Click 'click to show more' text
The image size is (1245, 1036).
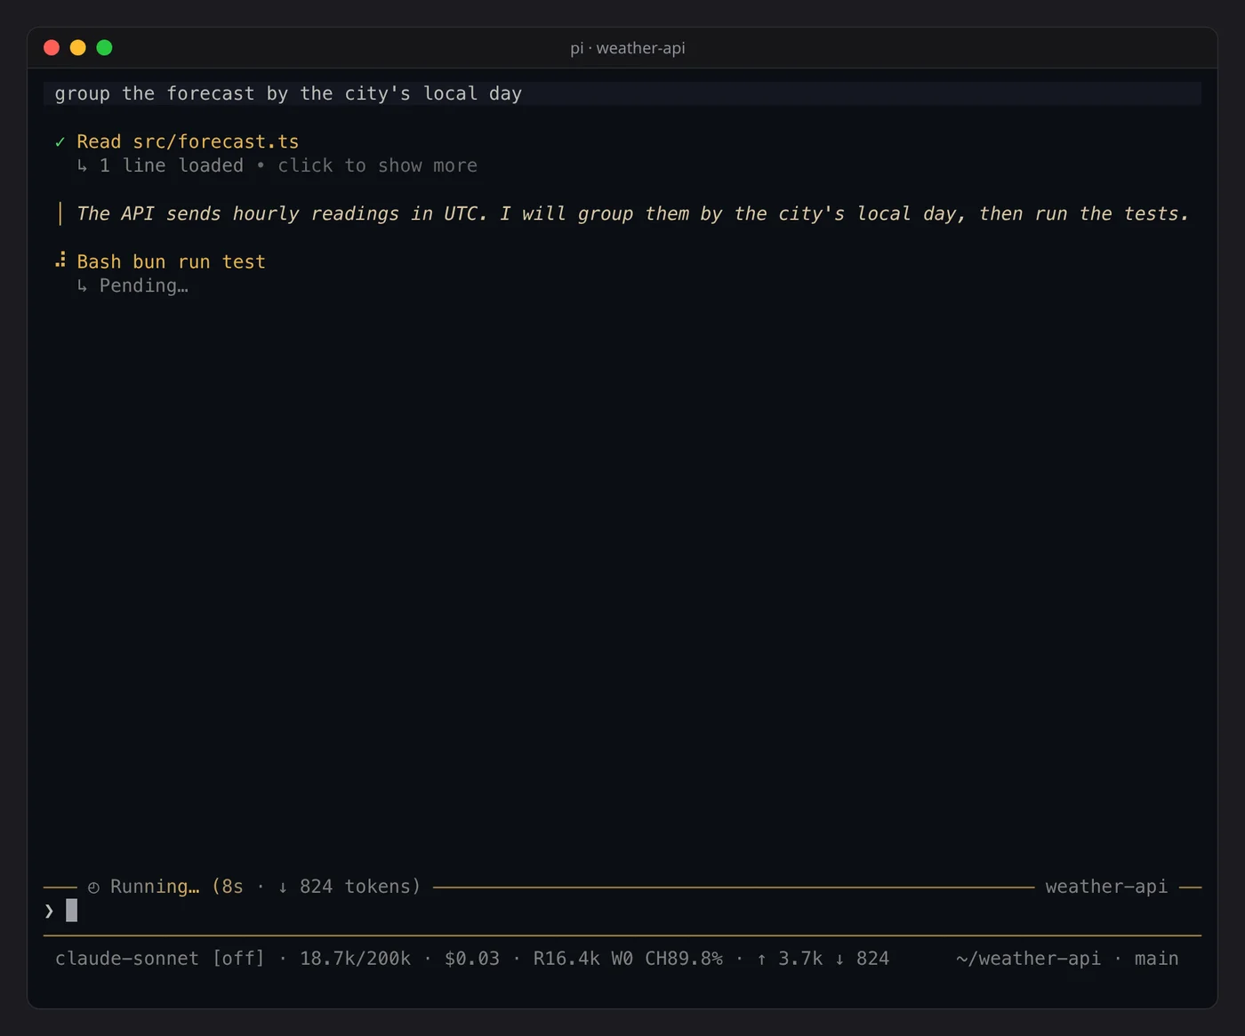(377, 165)
